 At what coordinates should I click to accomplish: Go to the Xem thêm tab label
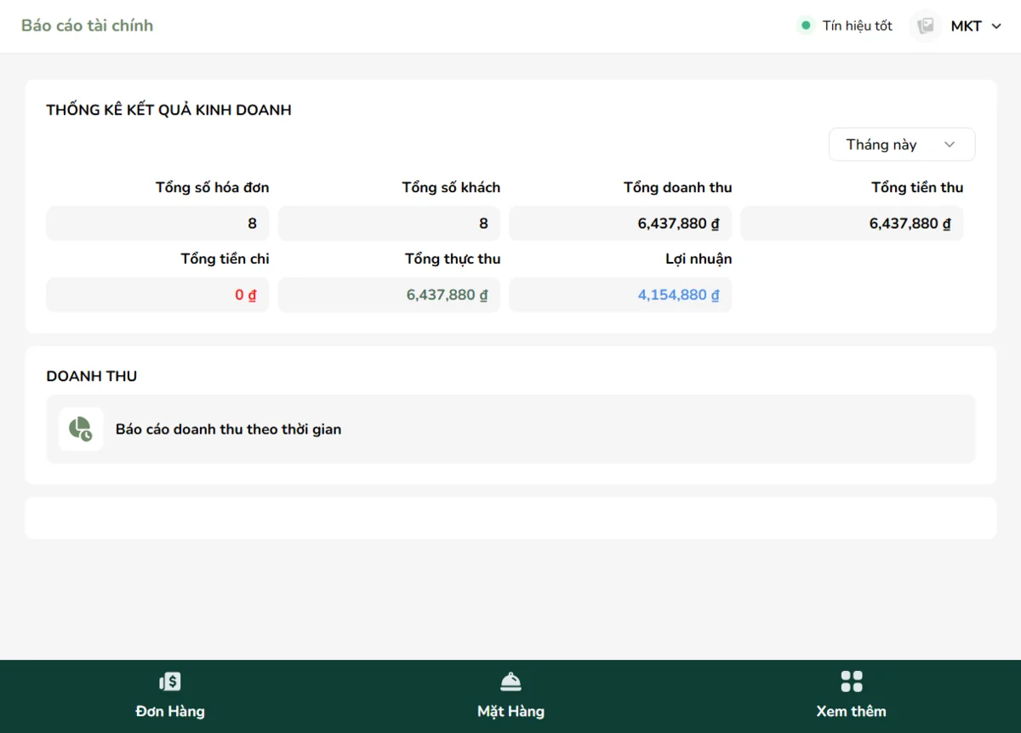(x=851, y=711)
